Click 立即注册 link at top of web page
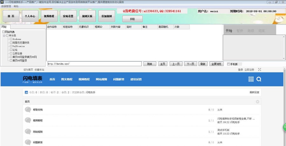Screen dimensions: 286x146 249,70
